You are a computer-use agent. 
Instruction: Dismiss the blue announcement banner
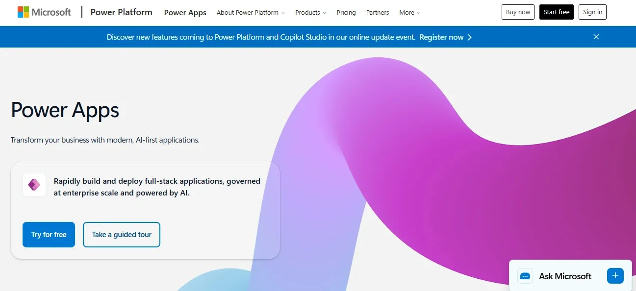pos(596,37)
